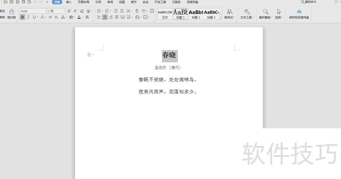
Task: Decrease font size with A- icon
Action: click(x=75, y=11)
